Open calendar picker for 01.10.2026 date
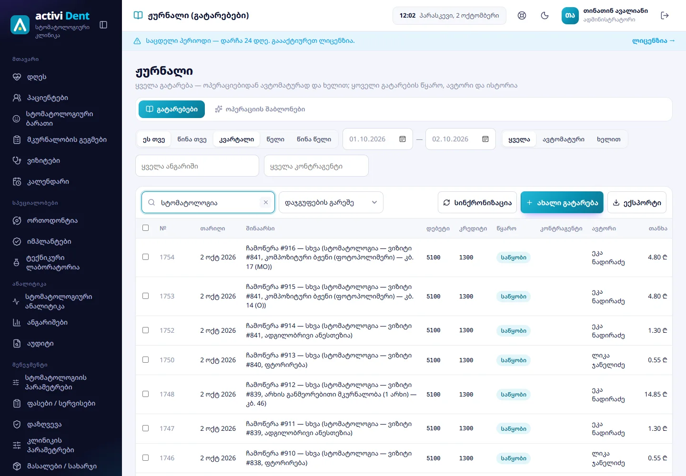This screenshot has height=476, width=686. [403, 139]
